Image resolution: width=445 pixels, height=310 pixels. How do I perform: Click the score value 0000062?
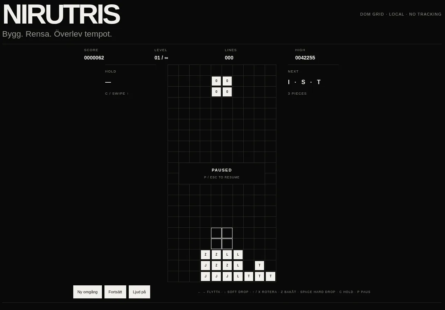coord(94,58)
